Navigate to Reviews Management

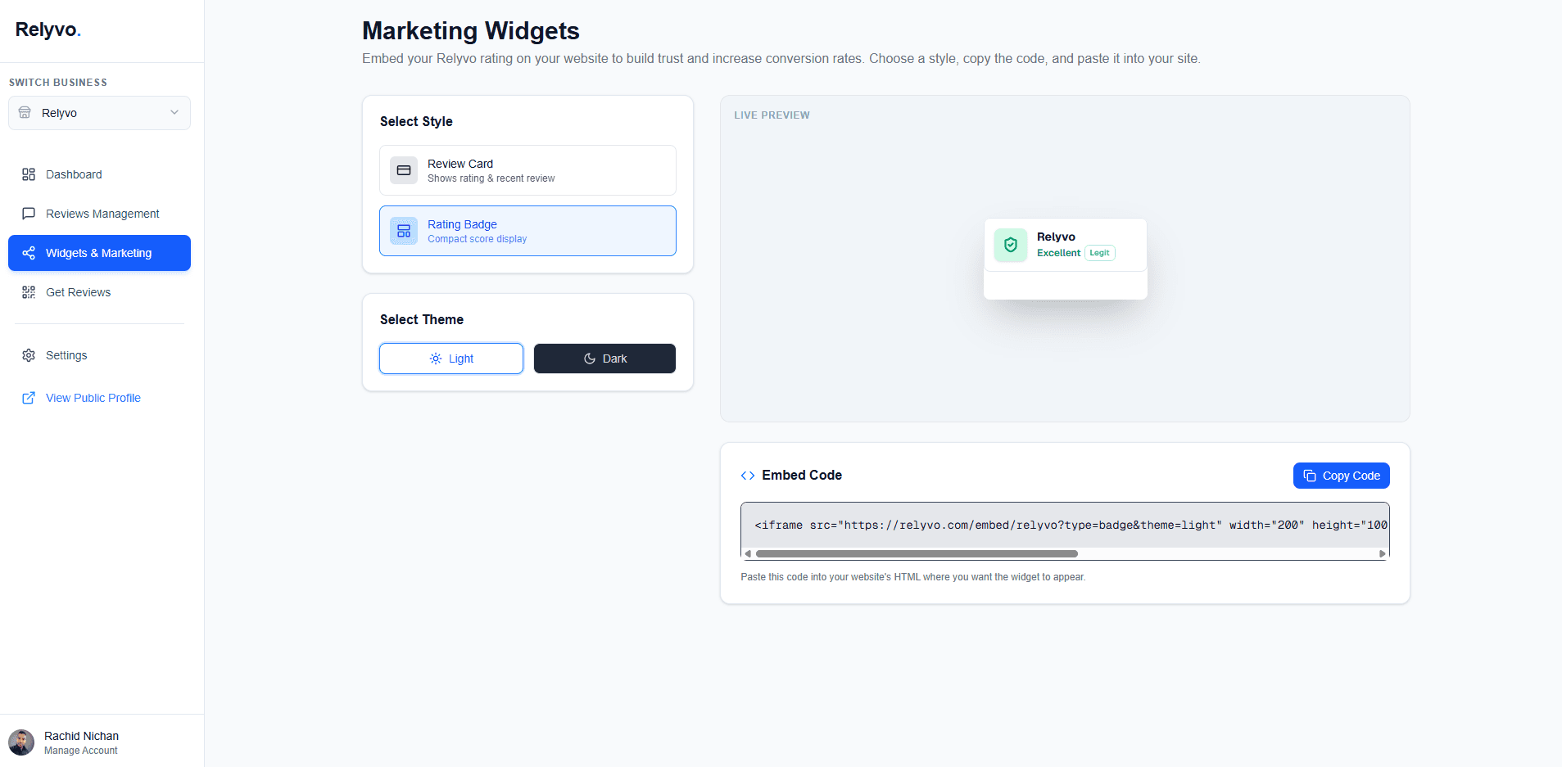tap(102, 213)
